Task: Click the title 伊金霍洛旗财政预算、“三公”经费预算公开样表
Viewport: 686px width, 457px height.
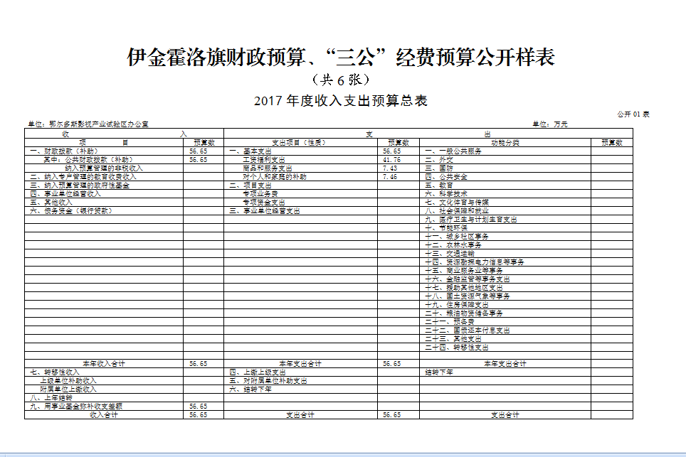Action: [x=341, y=57]
